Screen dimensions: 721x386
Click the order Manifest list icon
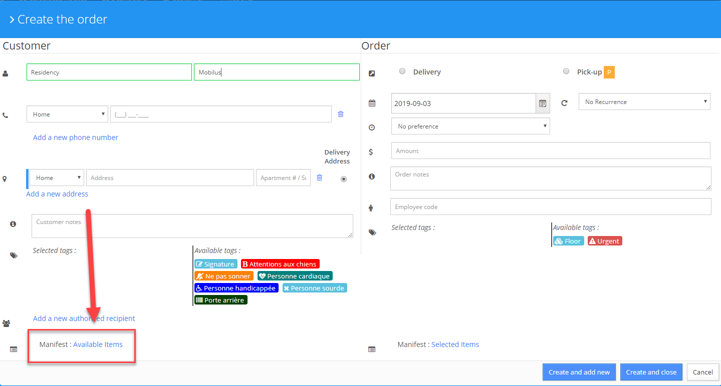pyautogui.click(x=372, y=349)
